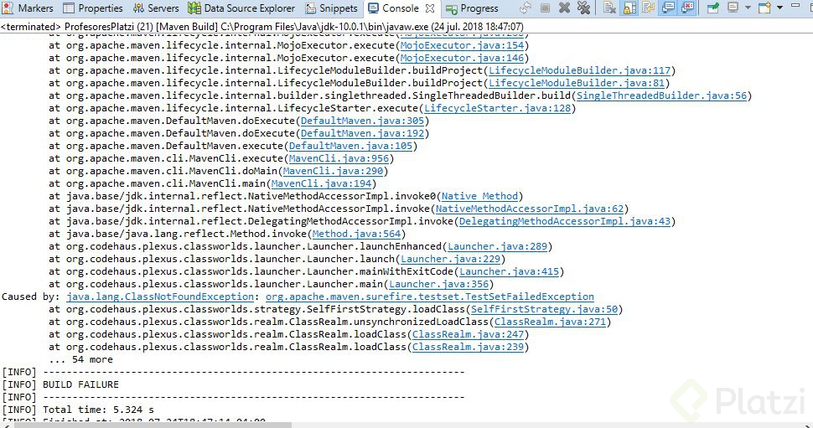813x428 pixels.
Task: Click the TestSetFailedException class link
Action: click(x=430, y=297)
